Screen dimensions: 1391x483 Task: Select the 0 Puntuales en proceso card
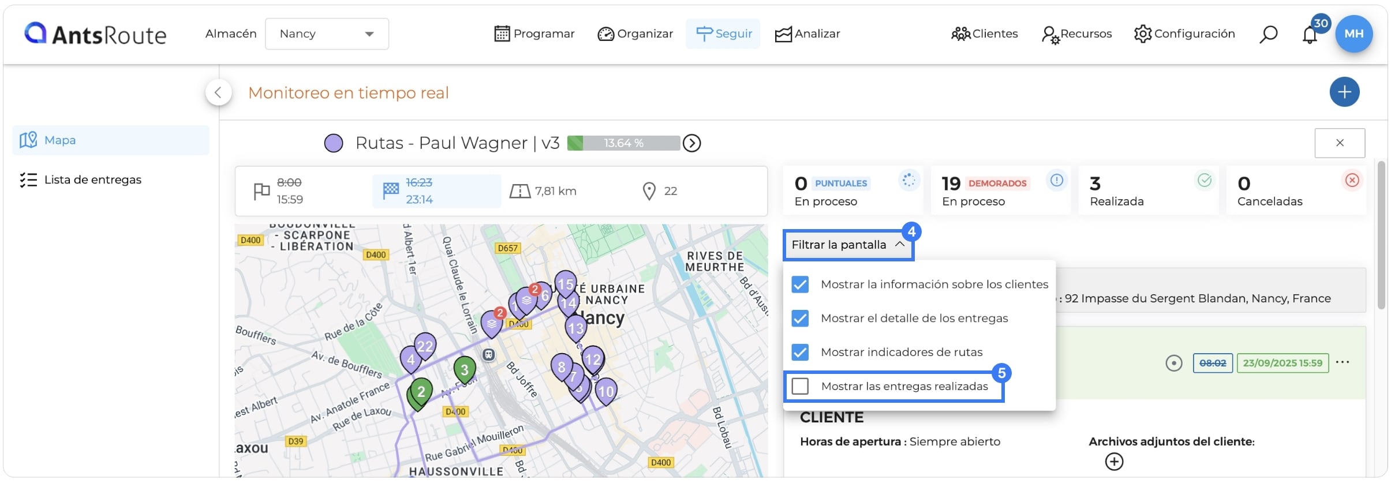pos(853,191)
